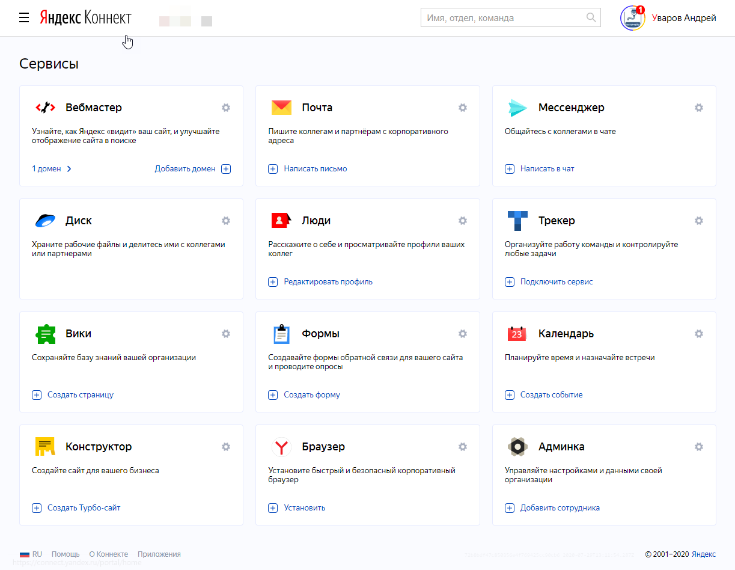Open settings gear of Вики card
This screenshot has width=735, height=570.
click(226, 334)
